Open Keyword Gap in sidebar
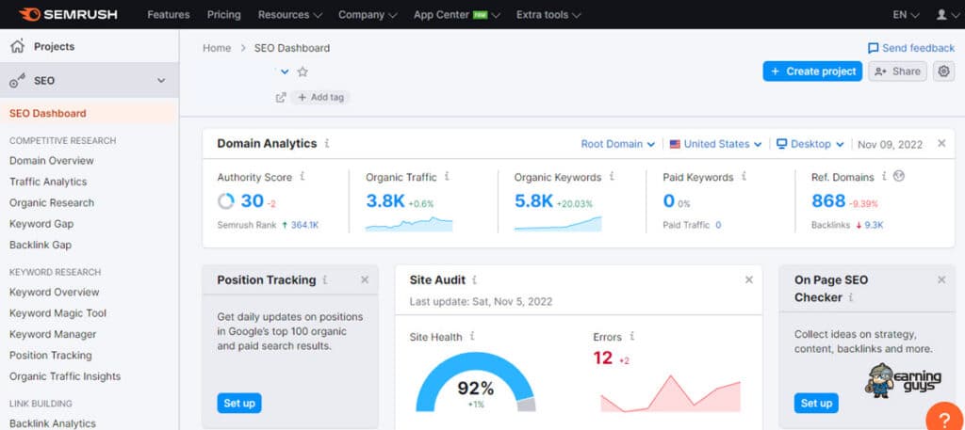This screenshot has width=965, height=430. click(41, 224)
